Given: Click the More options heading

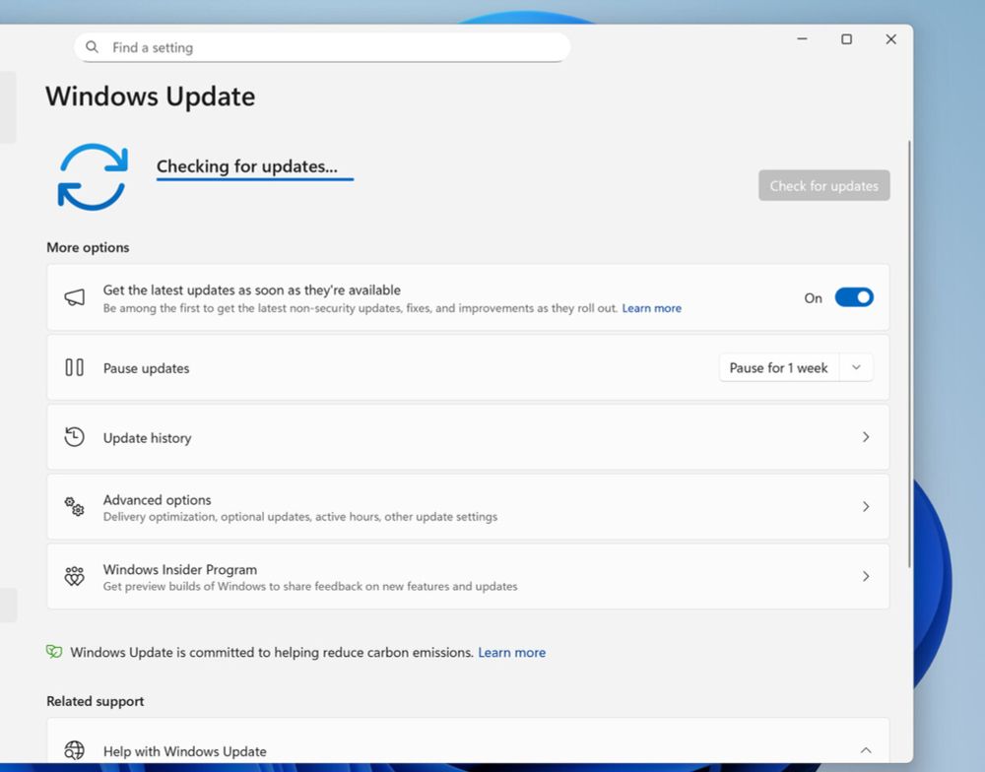Looking at the screenshot, I should coord(88,247).
